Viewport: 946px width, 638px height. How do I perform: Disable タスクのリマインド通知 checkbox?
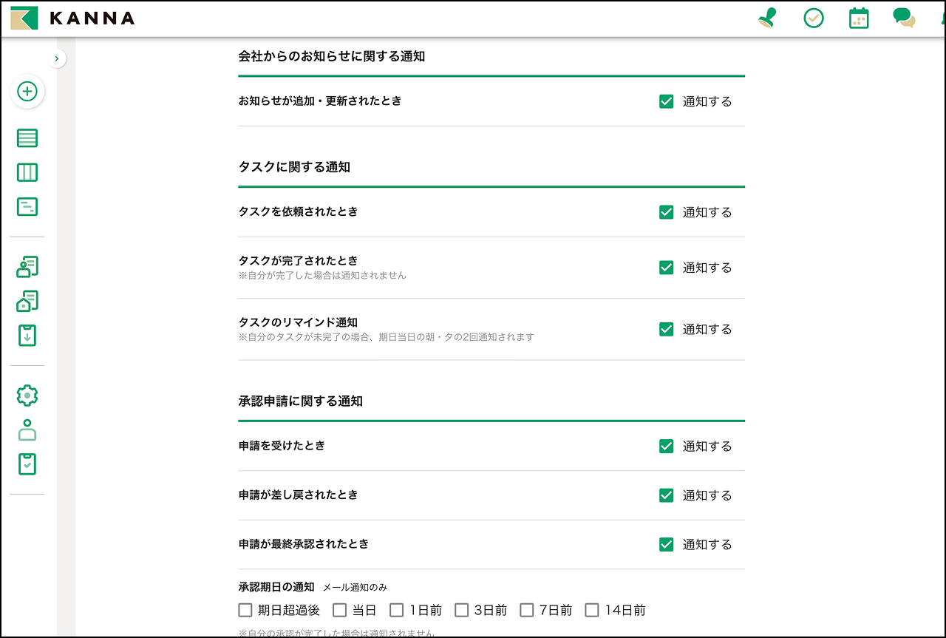(x=667, y=329)
